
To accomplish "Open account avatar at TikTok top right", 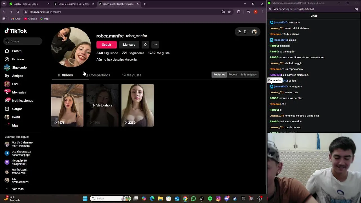I will tap(254, 32).
